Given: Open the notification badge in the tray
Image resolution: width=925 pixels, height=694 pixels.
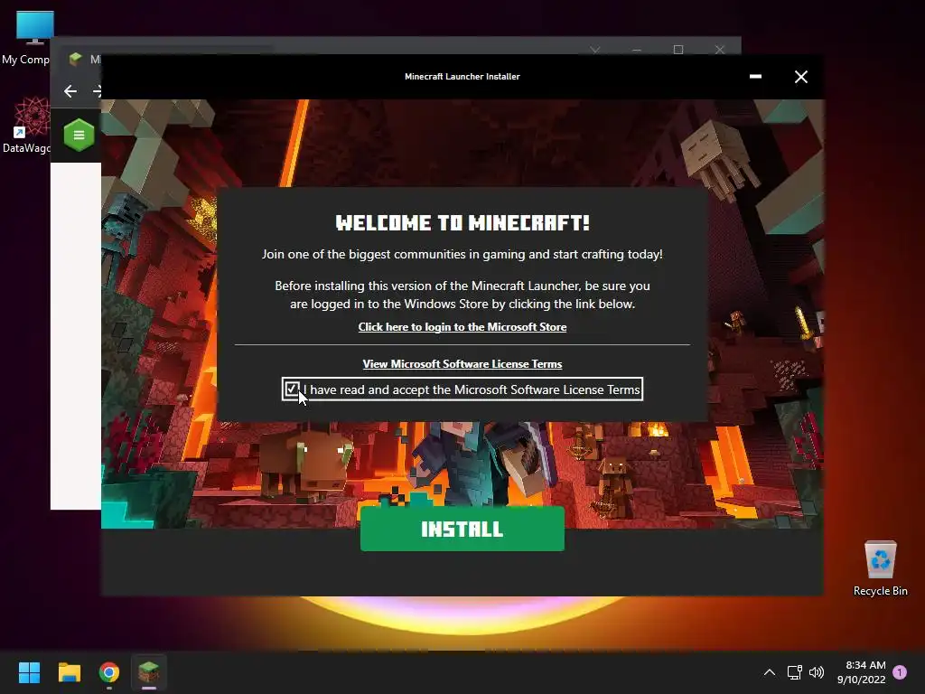Looking at the screenshot, I should tap(900, 672).
